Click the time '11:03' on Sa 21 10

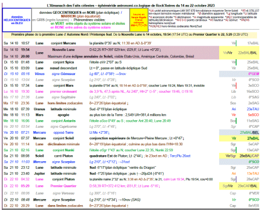(25, 162)
